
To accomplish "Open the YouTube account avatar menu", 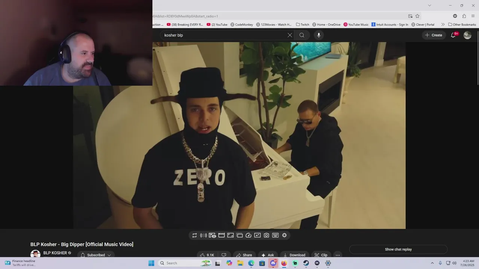I will tap(467, 35).
